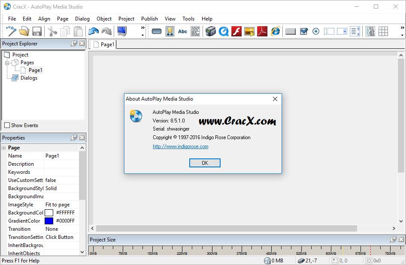This screenshot has width=406, height=265.
Task: Collapse the Pages tree node
Action: 7,63
